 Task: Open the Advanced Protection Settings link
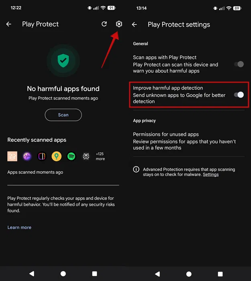coord(210,175)
